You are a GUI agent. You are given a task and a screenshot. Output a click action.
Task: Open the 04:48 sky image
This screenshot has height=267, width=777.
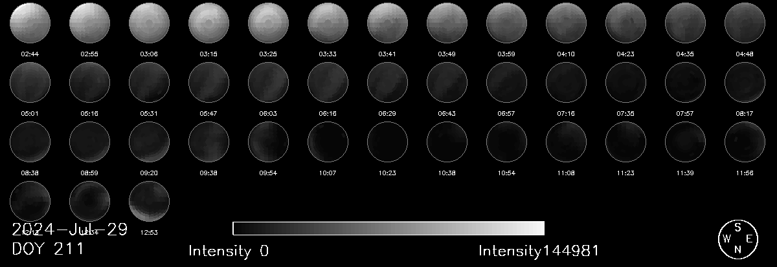[745, 23]
